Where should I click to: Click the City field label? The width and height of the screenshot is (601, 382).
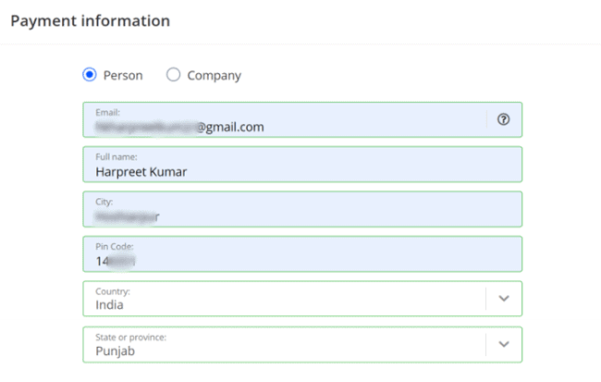pyautogui.click(x=104, y=202)
